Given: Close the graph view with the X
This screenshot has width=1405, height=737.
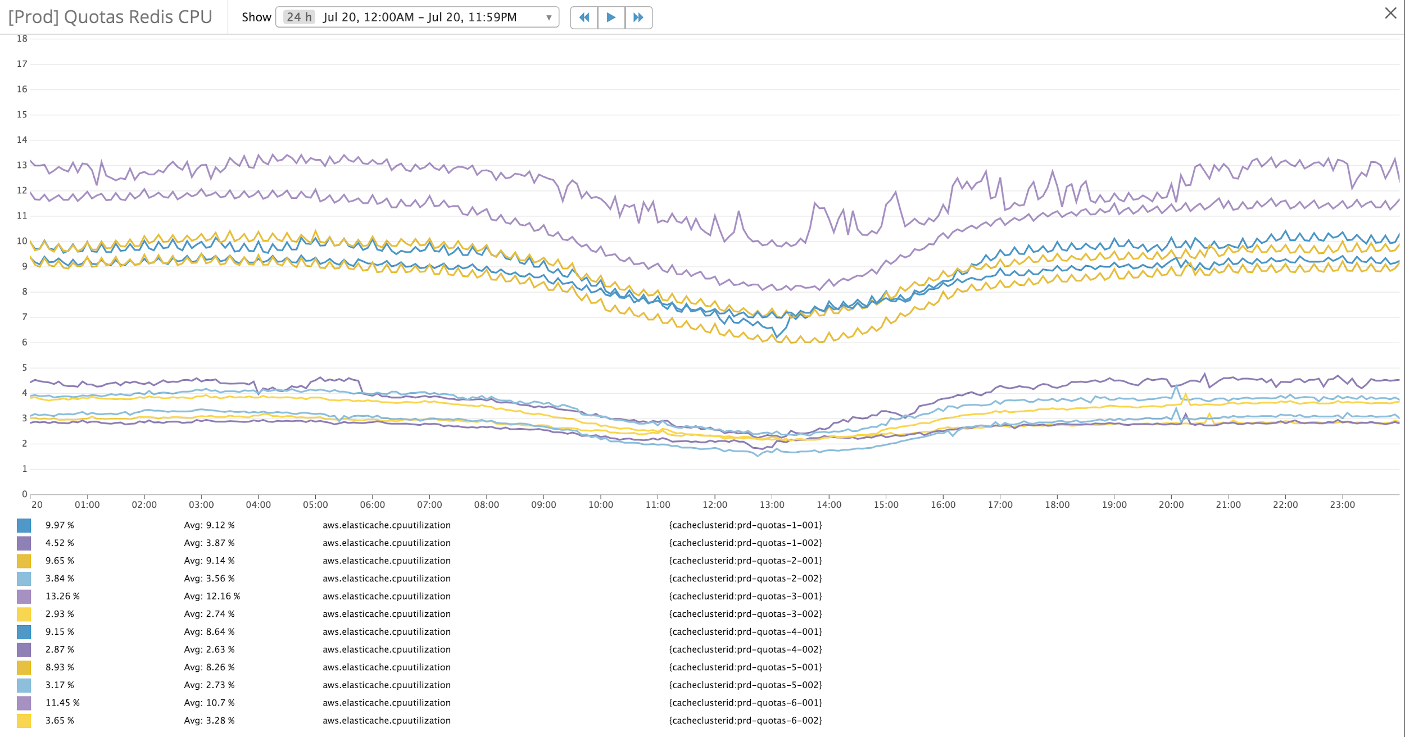Looking at the screenshot, I should pos(1390,13).
